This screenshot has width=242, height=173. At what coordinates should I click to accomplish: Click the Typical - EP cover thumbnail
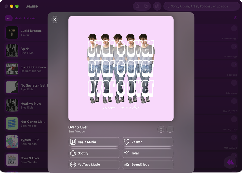[x=12, y=142]
